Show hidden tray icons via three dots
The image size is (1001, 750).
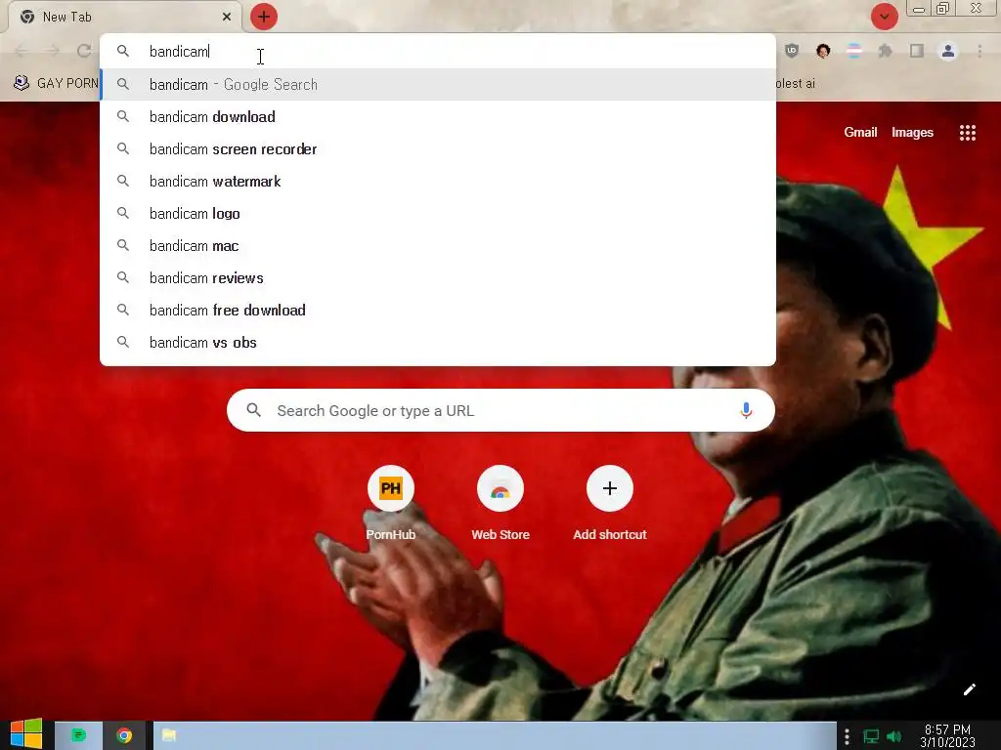click(x=847, y=736)
